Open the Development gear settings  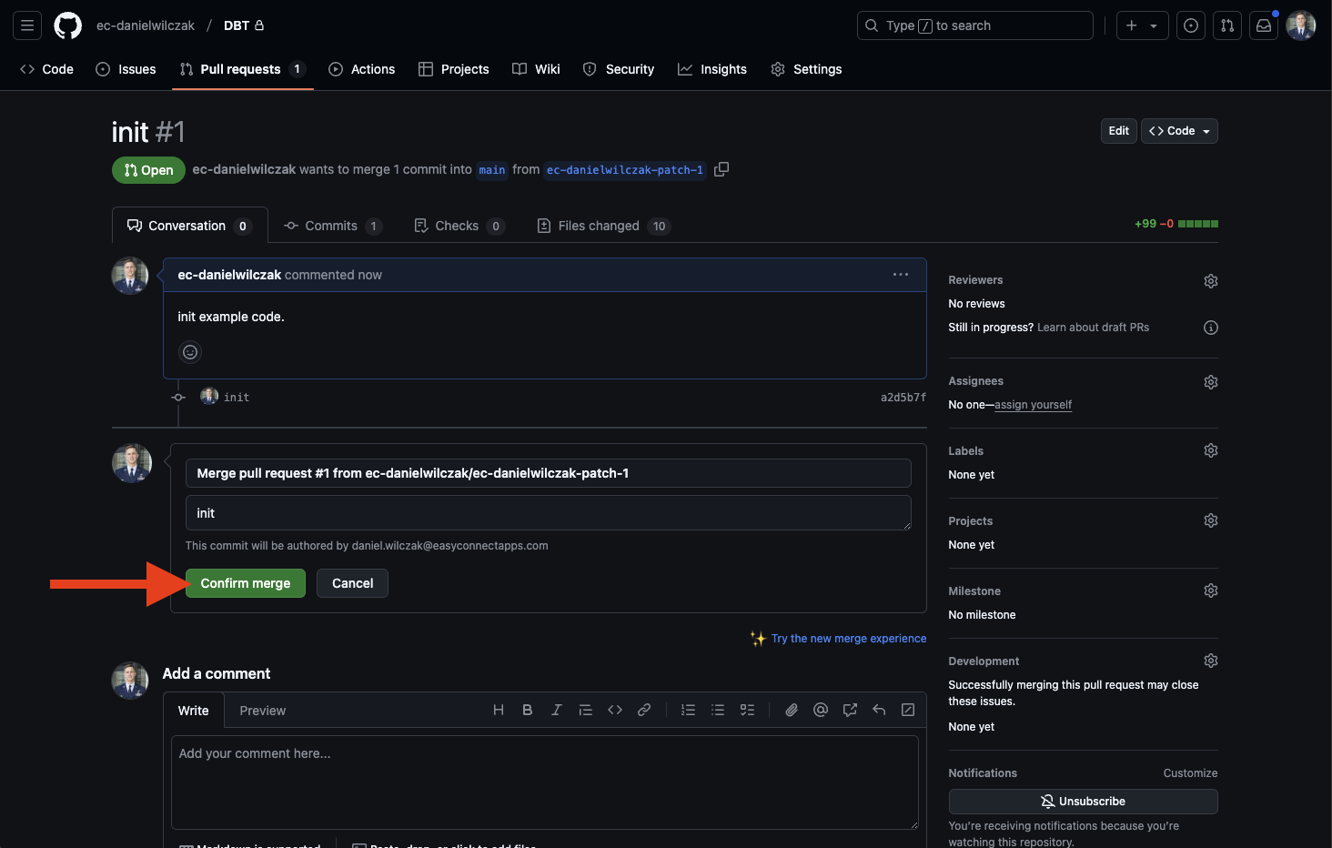pos(1211,661)
